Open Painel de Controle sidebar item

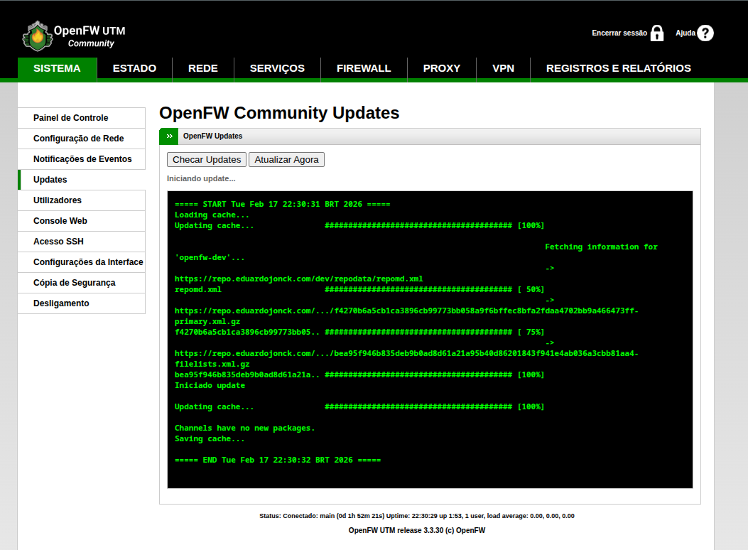tap(71, 118)
